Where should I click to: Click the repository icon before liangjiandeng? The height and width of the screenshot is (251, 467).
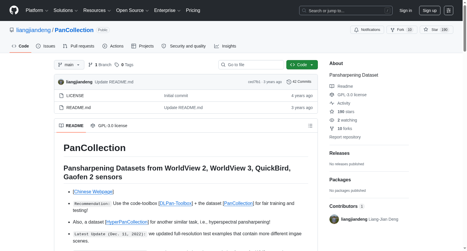(x=12, y=30)
